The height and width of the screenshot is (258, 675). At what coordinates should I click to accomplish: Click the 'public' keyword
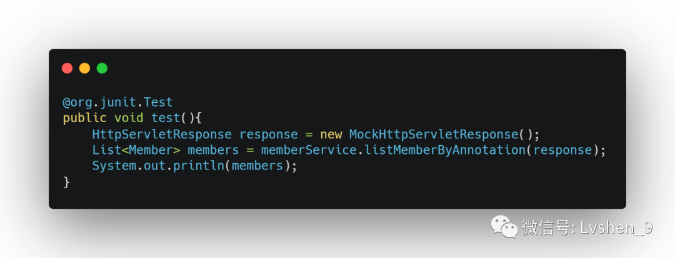click(84, 118)
